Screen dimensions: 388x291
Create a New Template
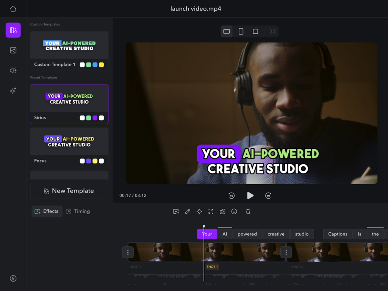pyautogui.click(x=69, y=191)
